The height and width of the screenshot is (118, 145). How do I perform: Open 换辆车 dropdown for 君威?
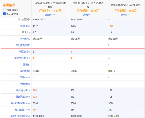point(126,15)
